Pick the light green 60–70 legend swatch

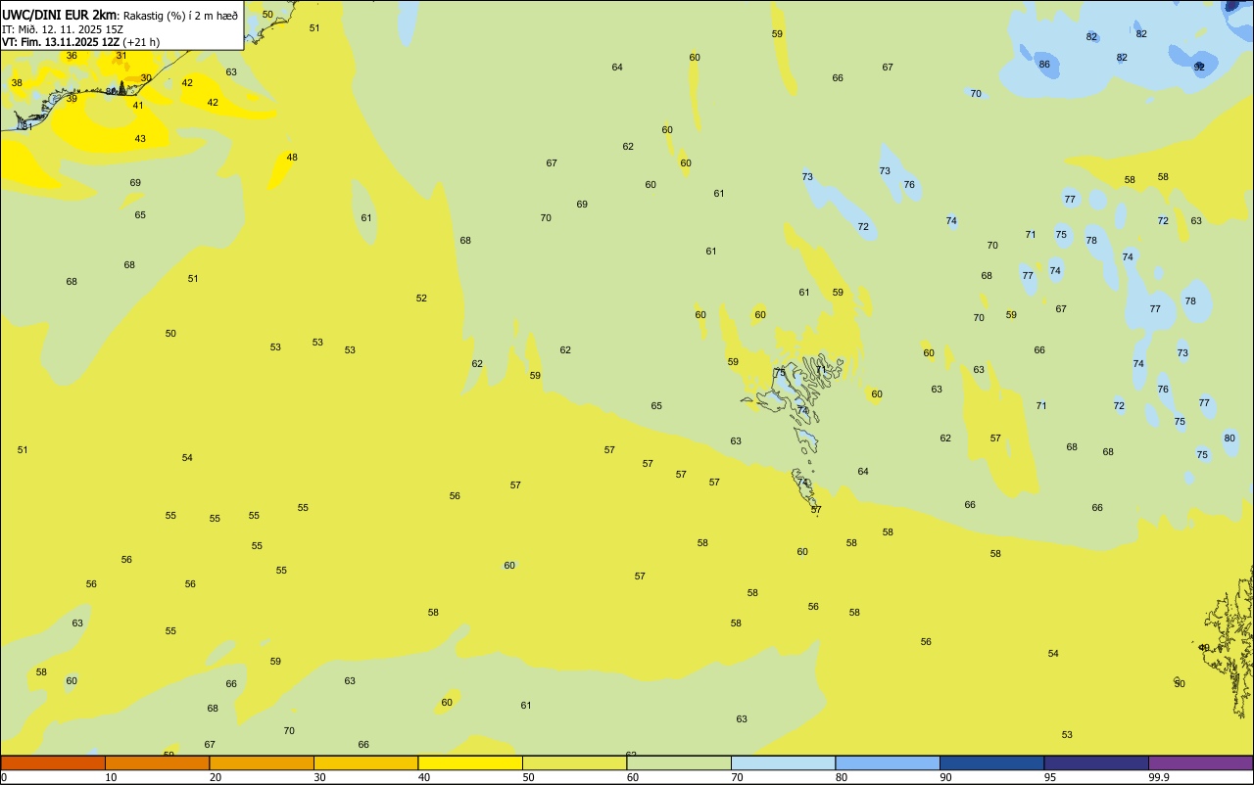[679, 762]
